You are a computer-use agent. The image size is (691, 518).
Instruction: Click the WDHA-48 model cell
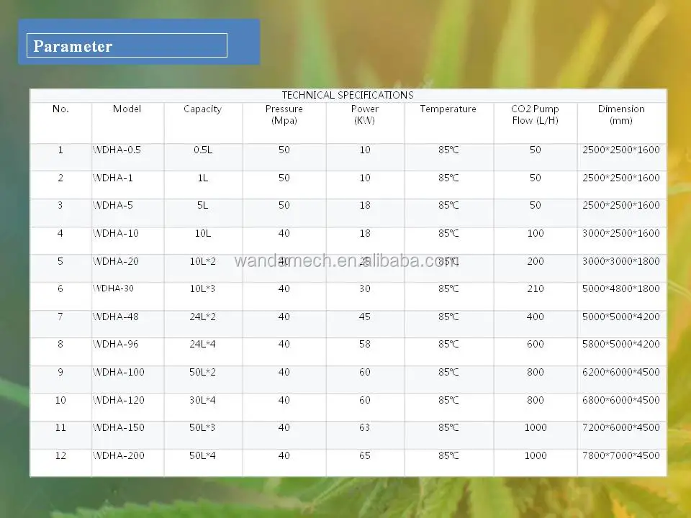click(x=116, y=317)
